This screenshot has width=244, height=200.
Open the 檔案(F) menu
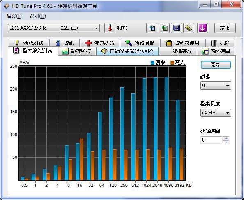14,16
